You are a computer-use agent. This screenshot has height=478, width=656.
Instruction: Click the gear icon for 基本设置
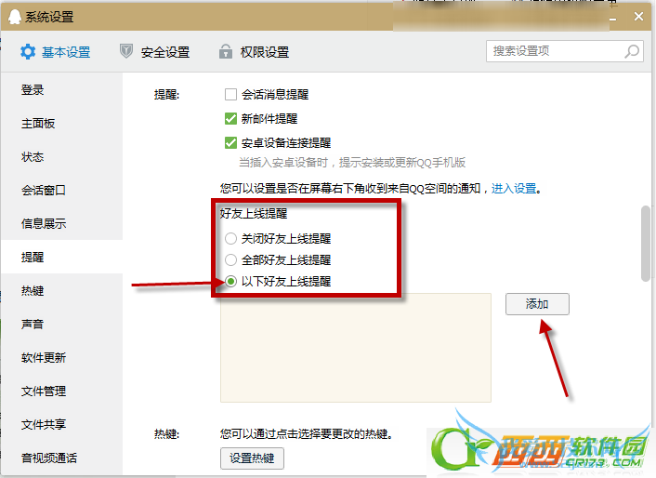pyautogui.click(x=28, y=52)
